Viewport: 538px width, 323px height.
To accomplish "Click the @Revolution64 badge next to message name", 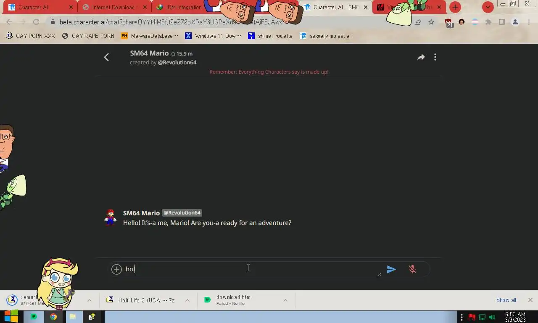I will click(182, 213).
